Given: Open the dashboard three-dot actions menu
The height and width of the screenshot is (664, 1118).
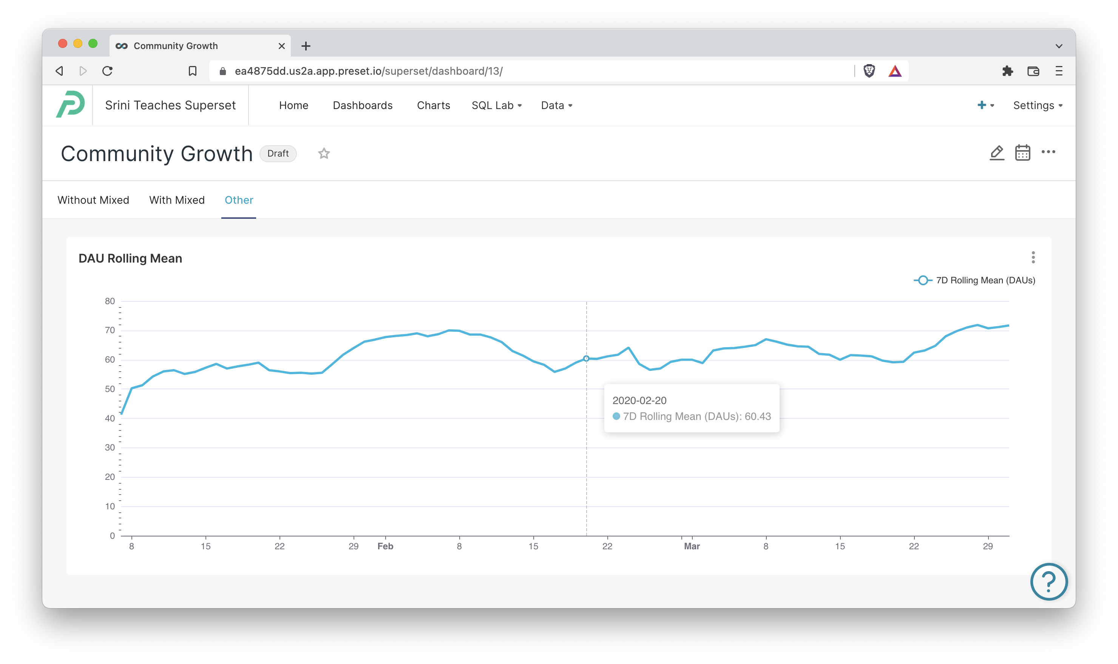Looking at the screenshot, I should [x=1048, y=152].
